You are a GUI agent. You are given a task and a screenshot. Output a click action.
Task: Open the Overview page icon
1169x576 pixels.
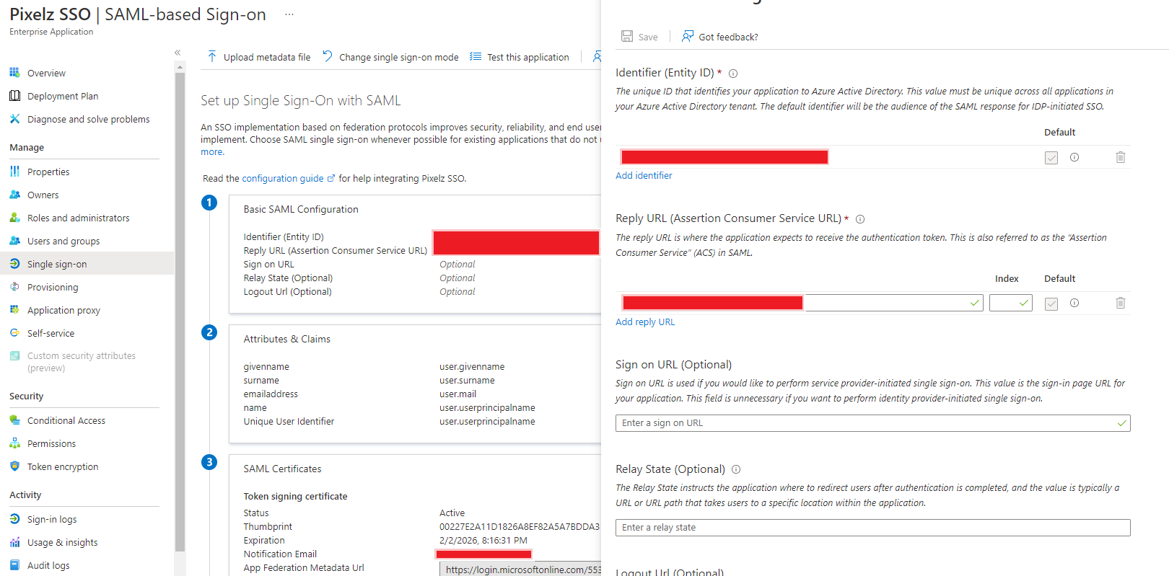tap(14, 73)
